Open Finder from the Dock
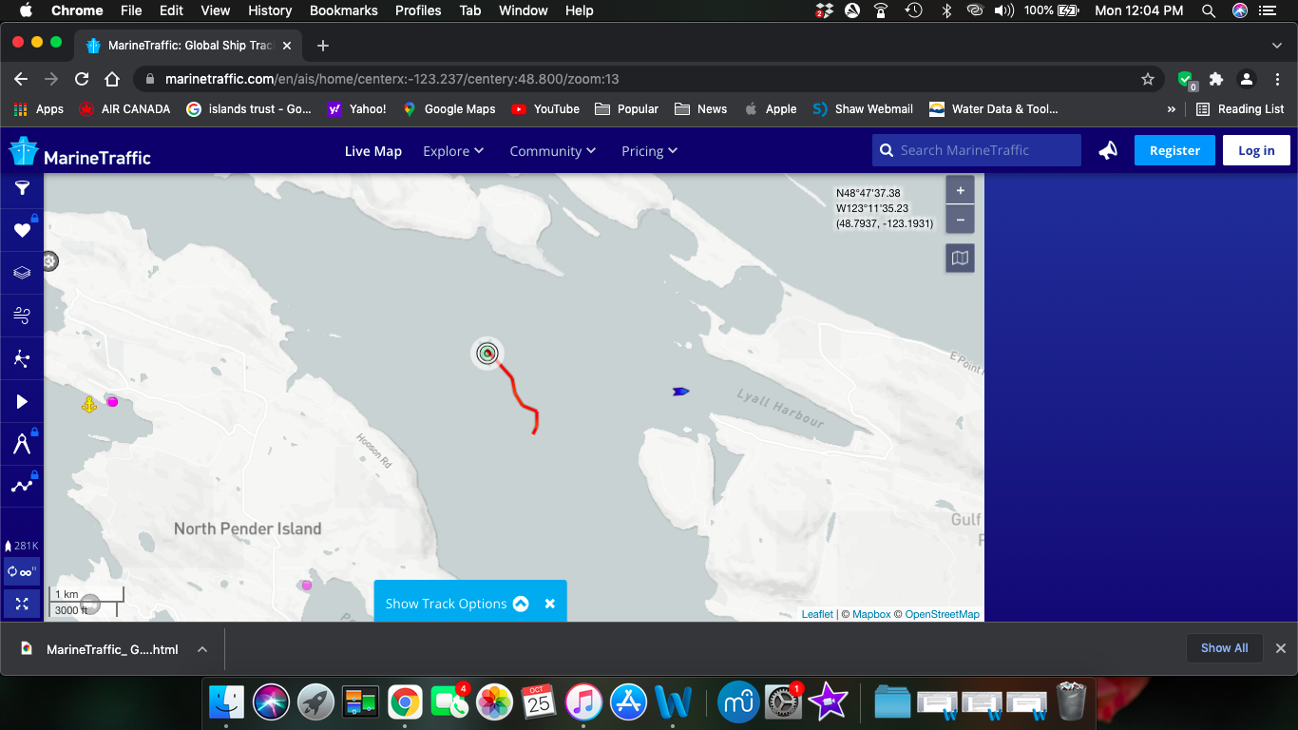Screen dimensions: 1298x730 click(x=226, y=702)
